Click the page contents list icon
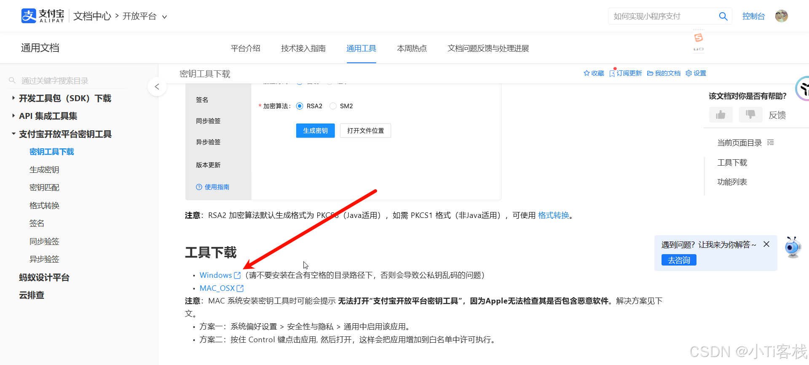This screenshot has width=809, height=365. (771, 142)
